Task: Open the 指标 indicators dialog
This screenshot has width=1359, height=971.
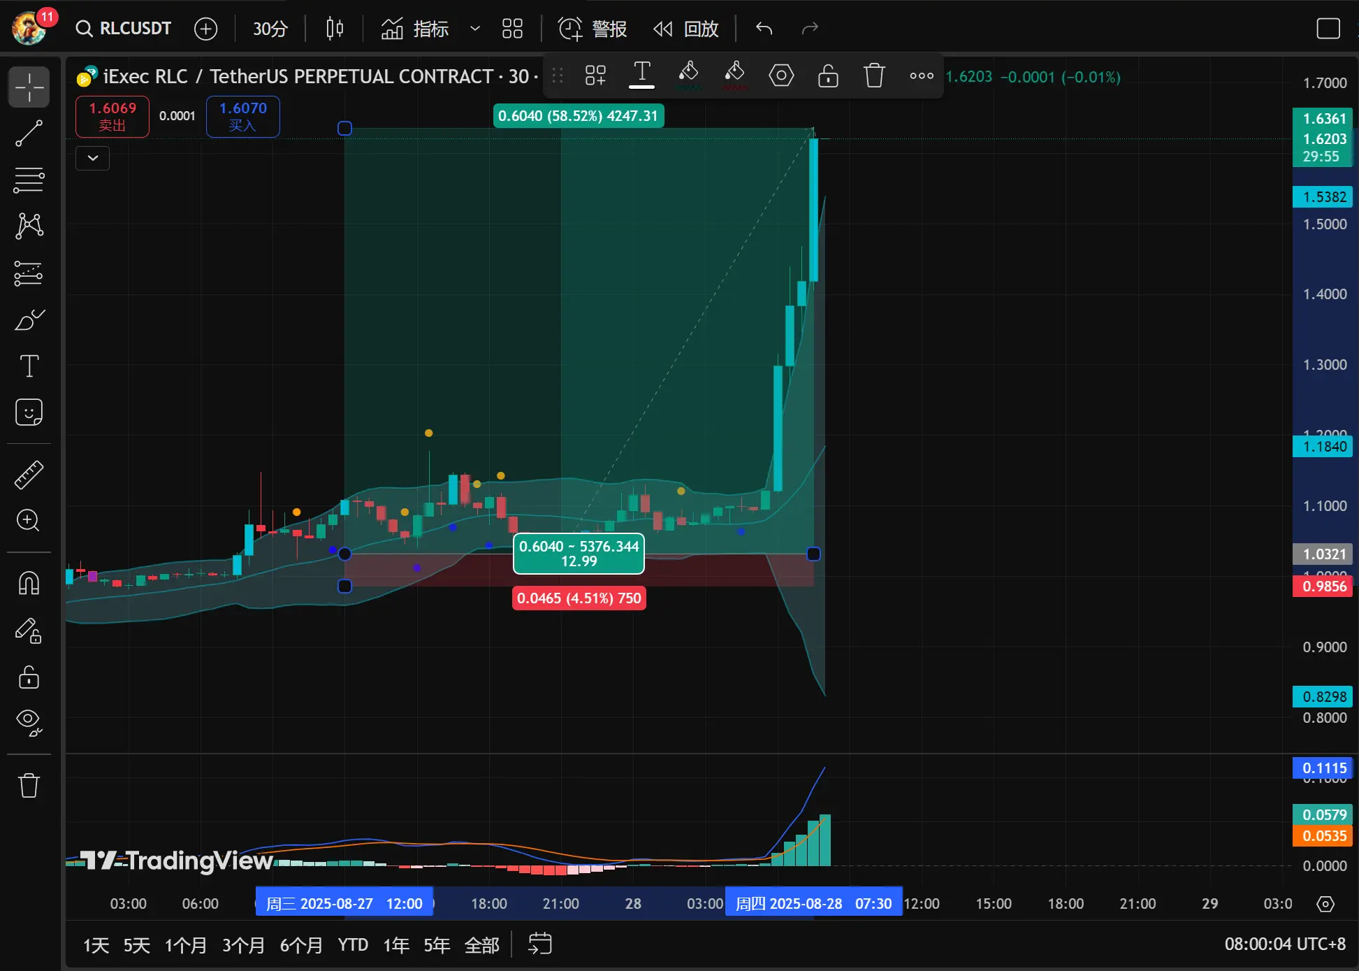Action: 415,29
